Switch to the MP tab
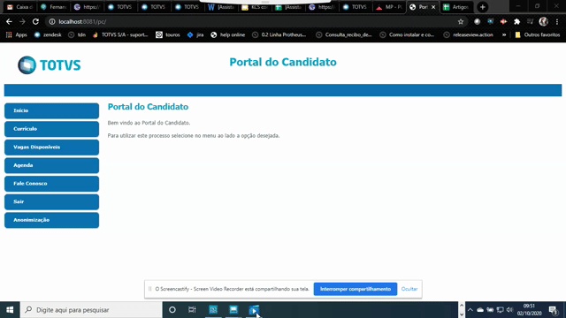 point(389,7)
